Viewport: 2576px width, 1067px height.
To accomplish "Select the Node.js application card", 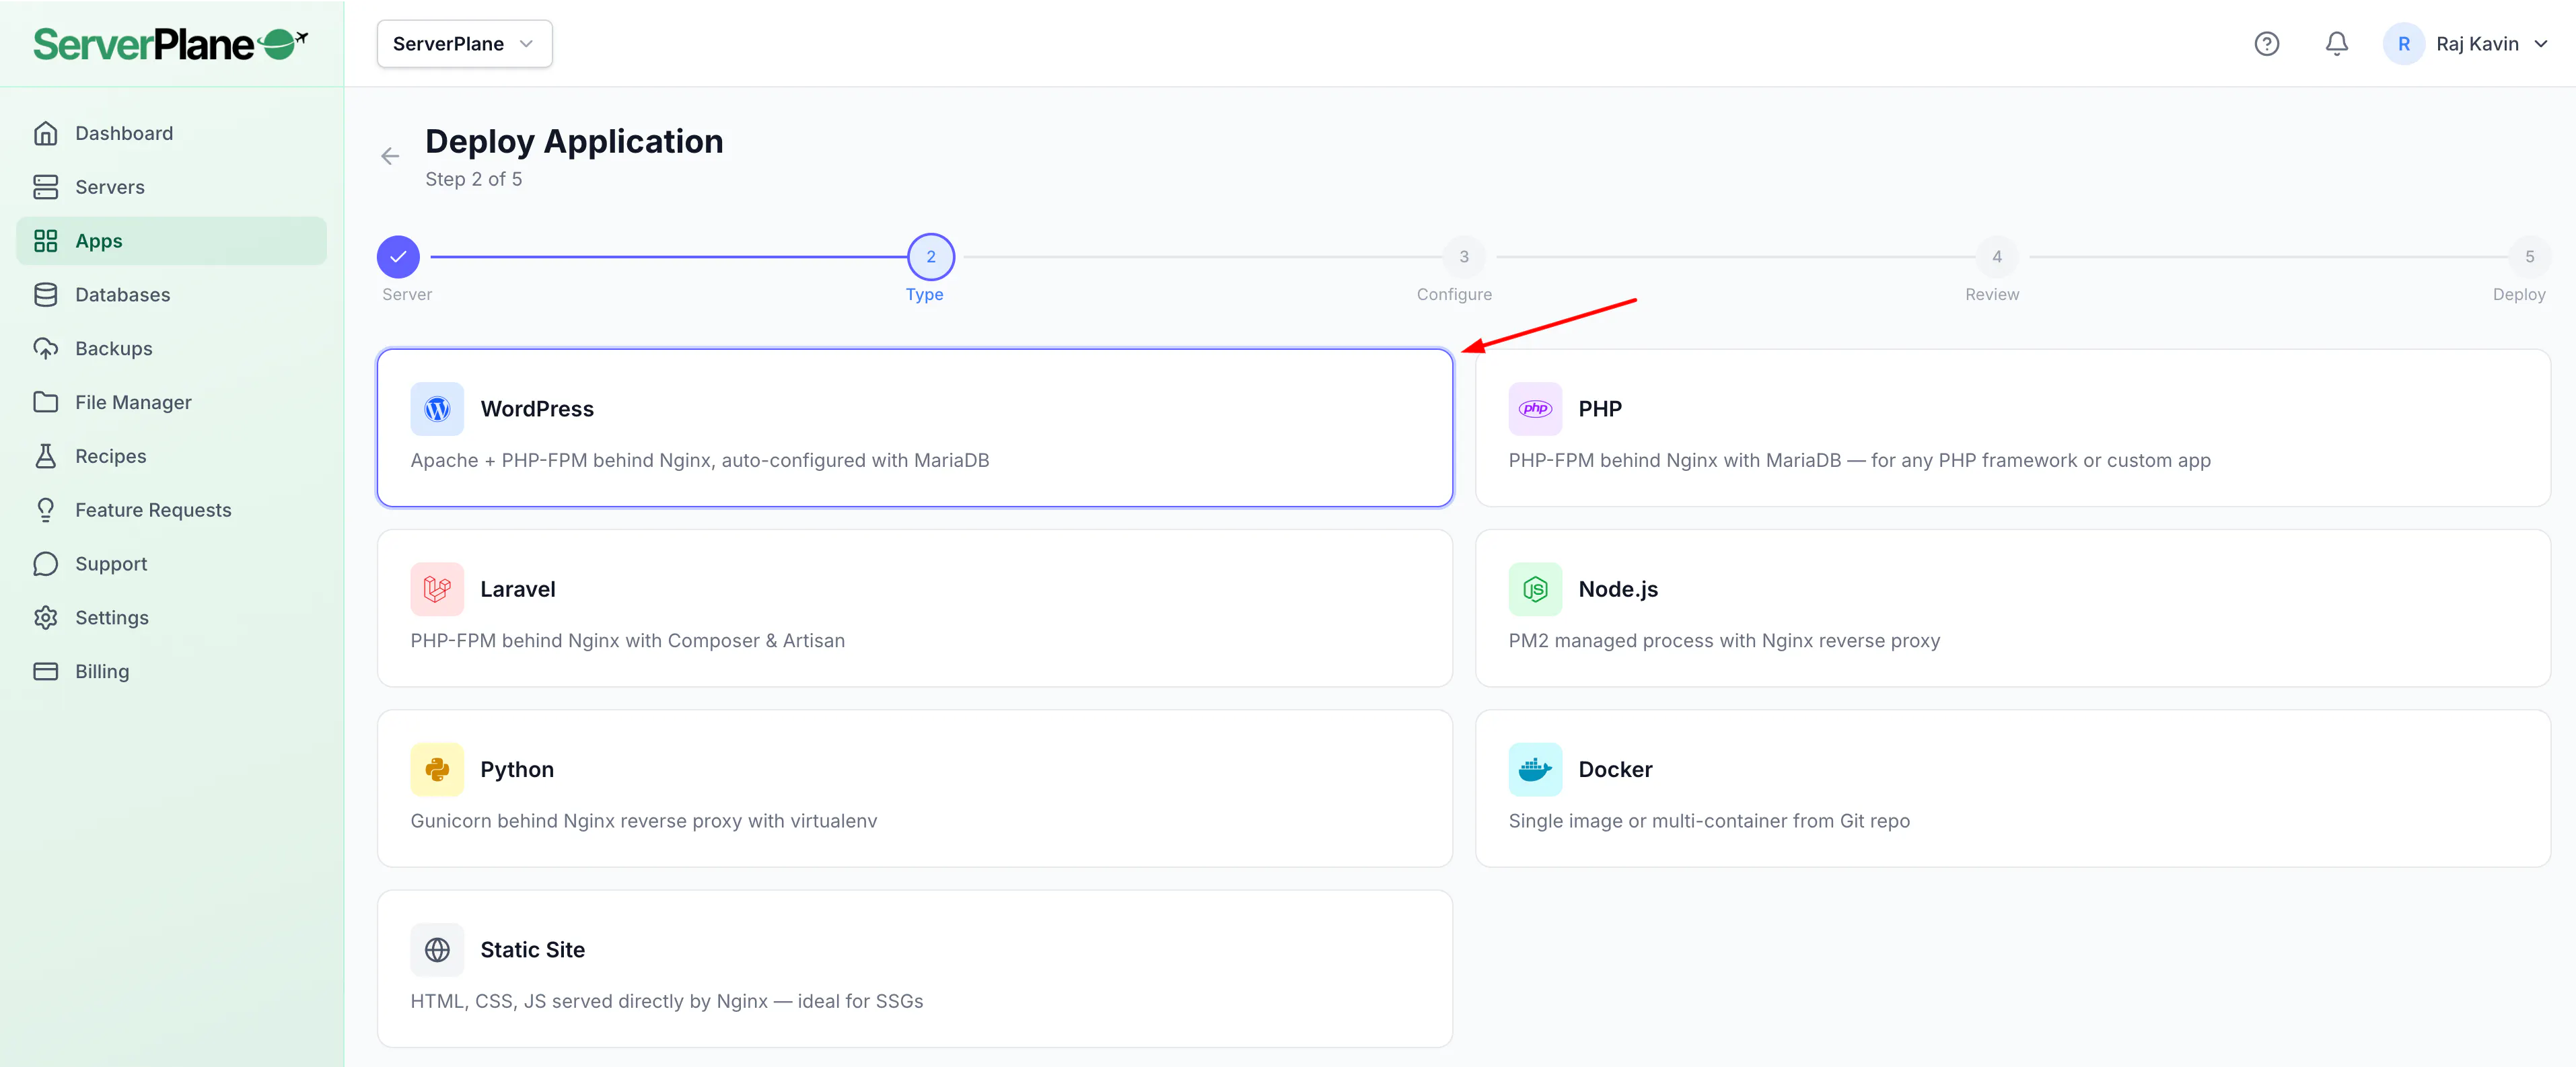I will click(2012, 608).
